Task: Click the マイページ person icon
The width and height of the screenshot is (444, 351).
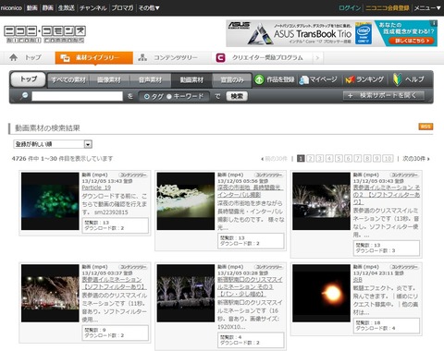Action: (x=303, y=79)
